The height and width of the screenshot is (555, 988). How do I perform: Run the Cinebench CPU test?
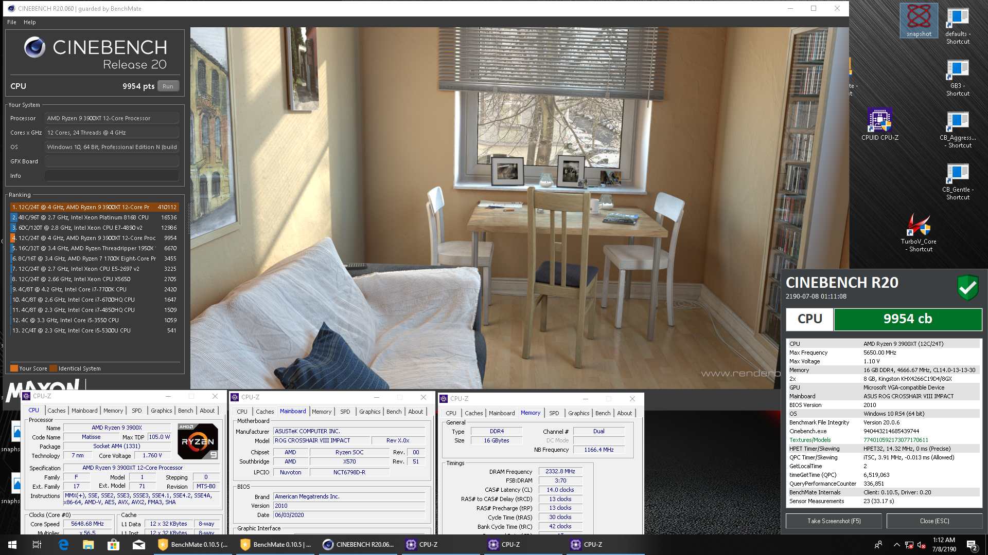coord(168,86)
